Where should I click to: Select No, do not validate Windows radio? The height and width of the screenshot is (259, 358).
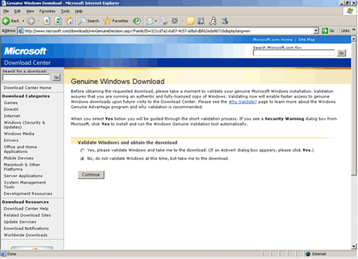[82, 159]
